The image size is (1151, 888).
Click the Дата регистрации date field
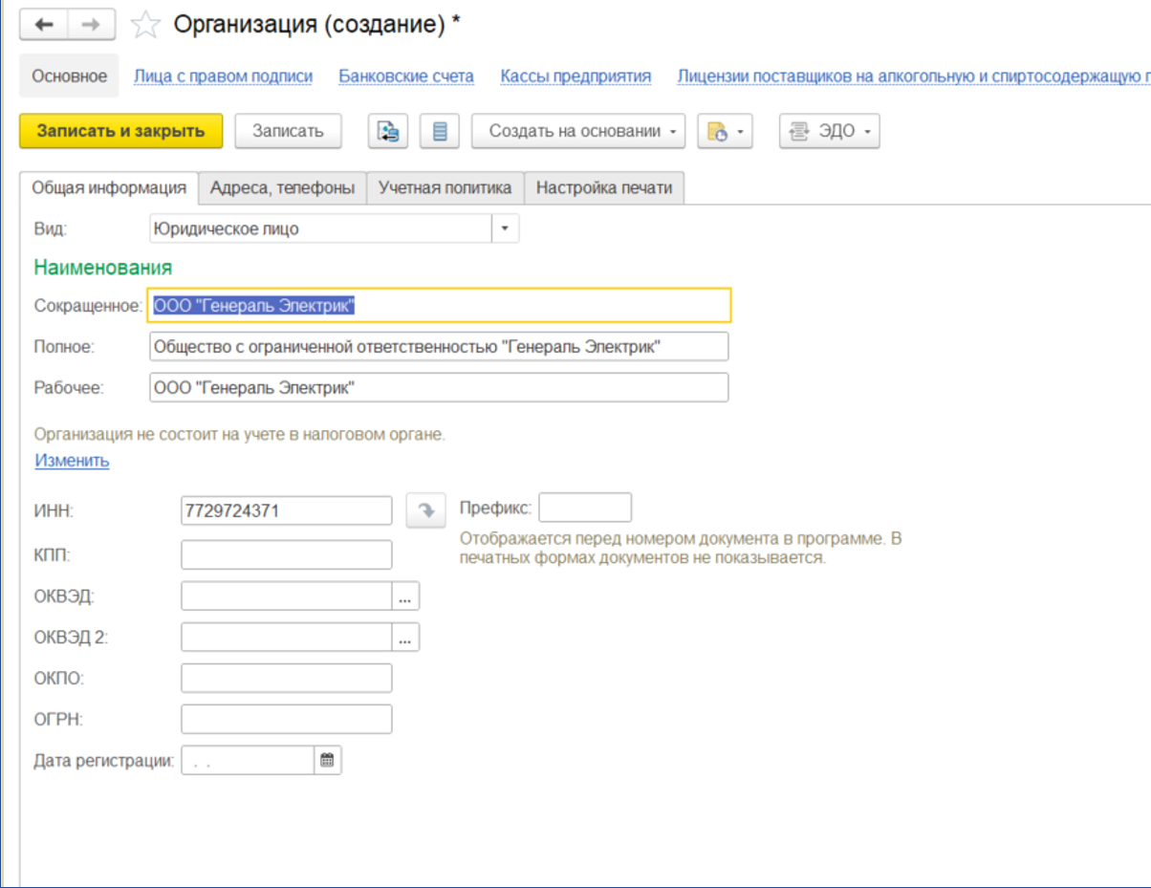pyautogui.click(x=248, y=761)
